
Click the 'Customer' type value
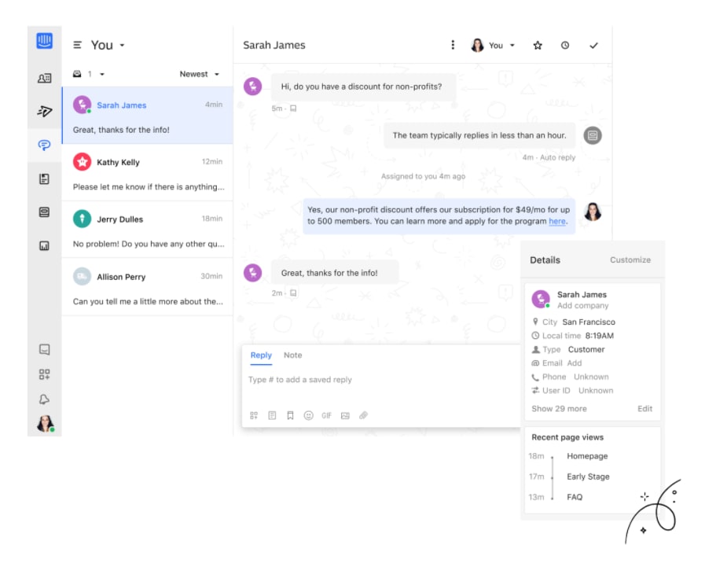tap(586, 349)
